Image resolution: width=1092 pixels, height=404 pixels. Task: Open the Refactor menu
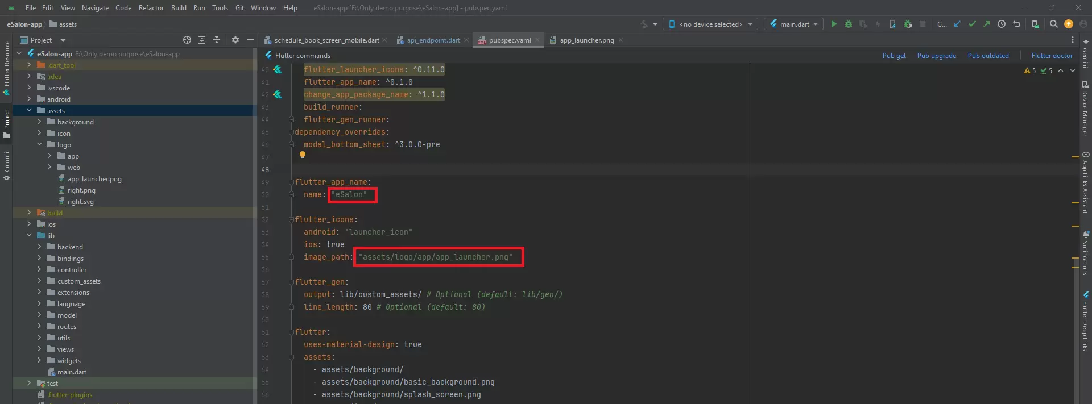click(x=151, y=8)
